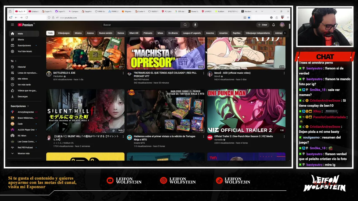This screenshot has height=201, width=358.
Task: Open vizmedia channel avatar
Action: click(x=210, y=137)
